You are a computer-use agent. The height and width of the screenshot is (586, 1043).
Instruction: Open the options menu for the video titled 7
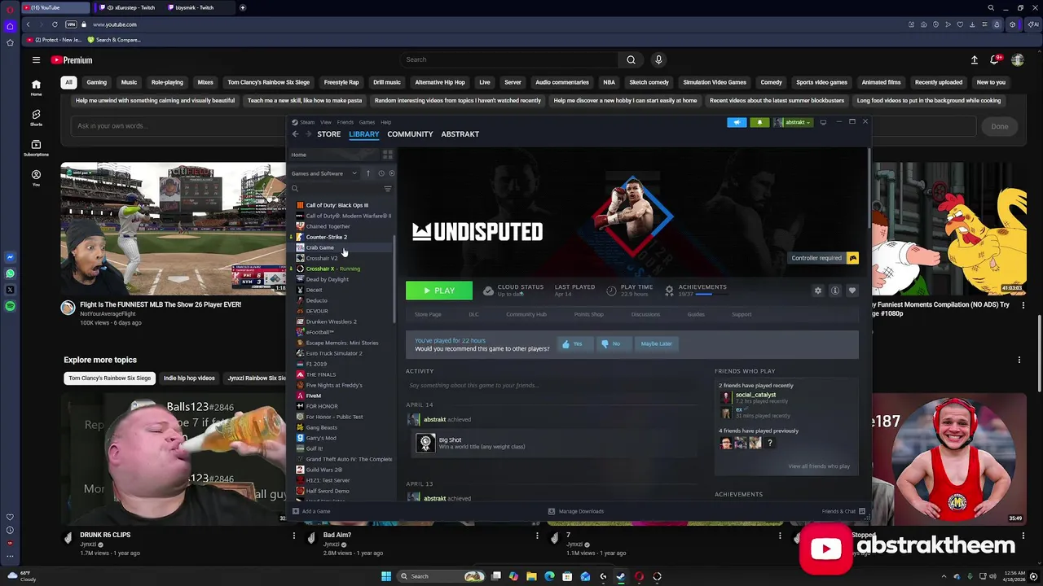(780, 536)
